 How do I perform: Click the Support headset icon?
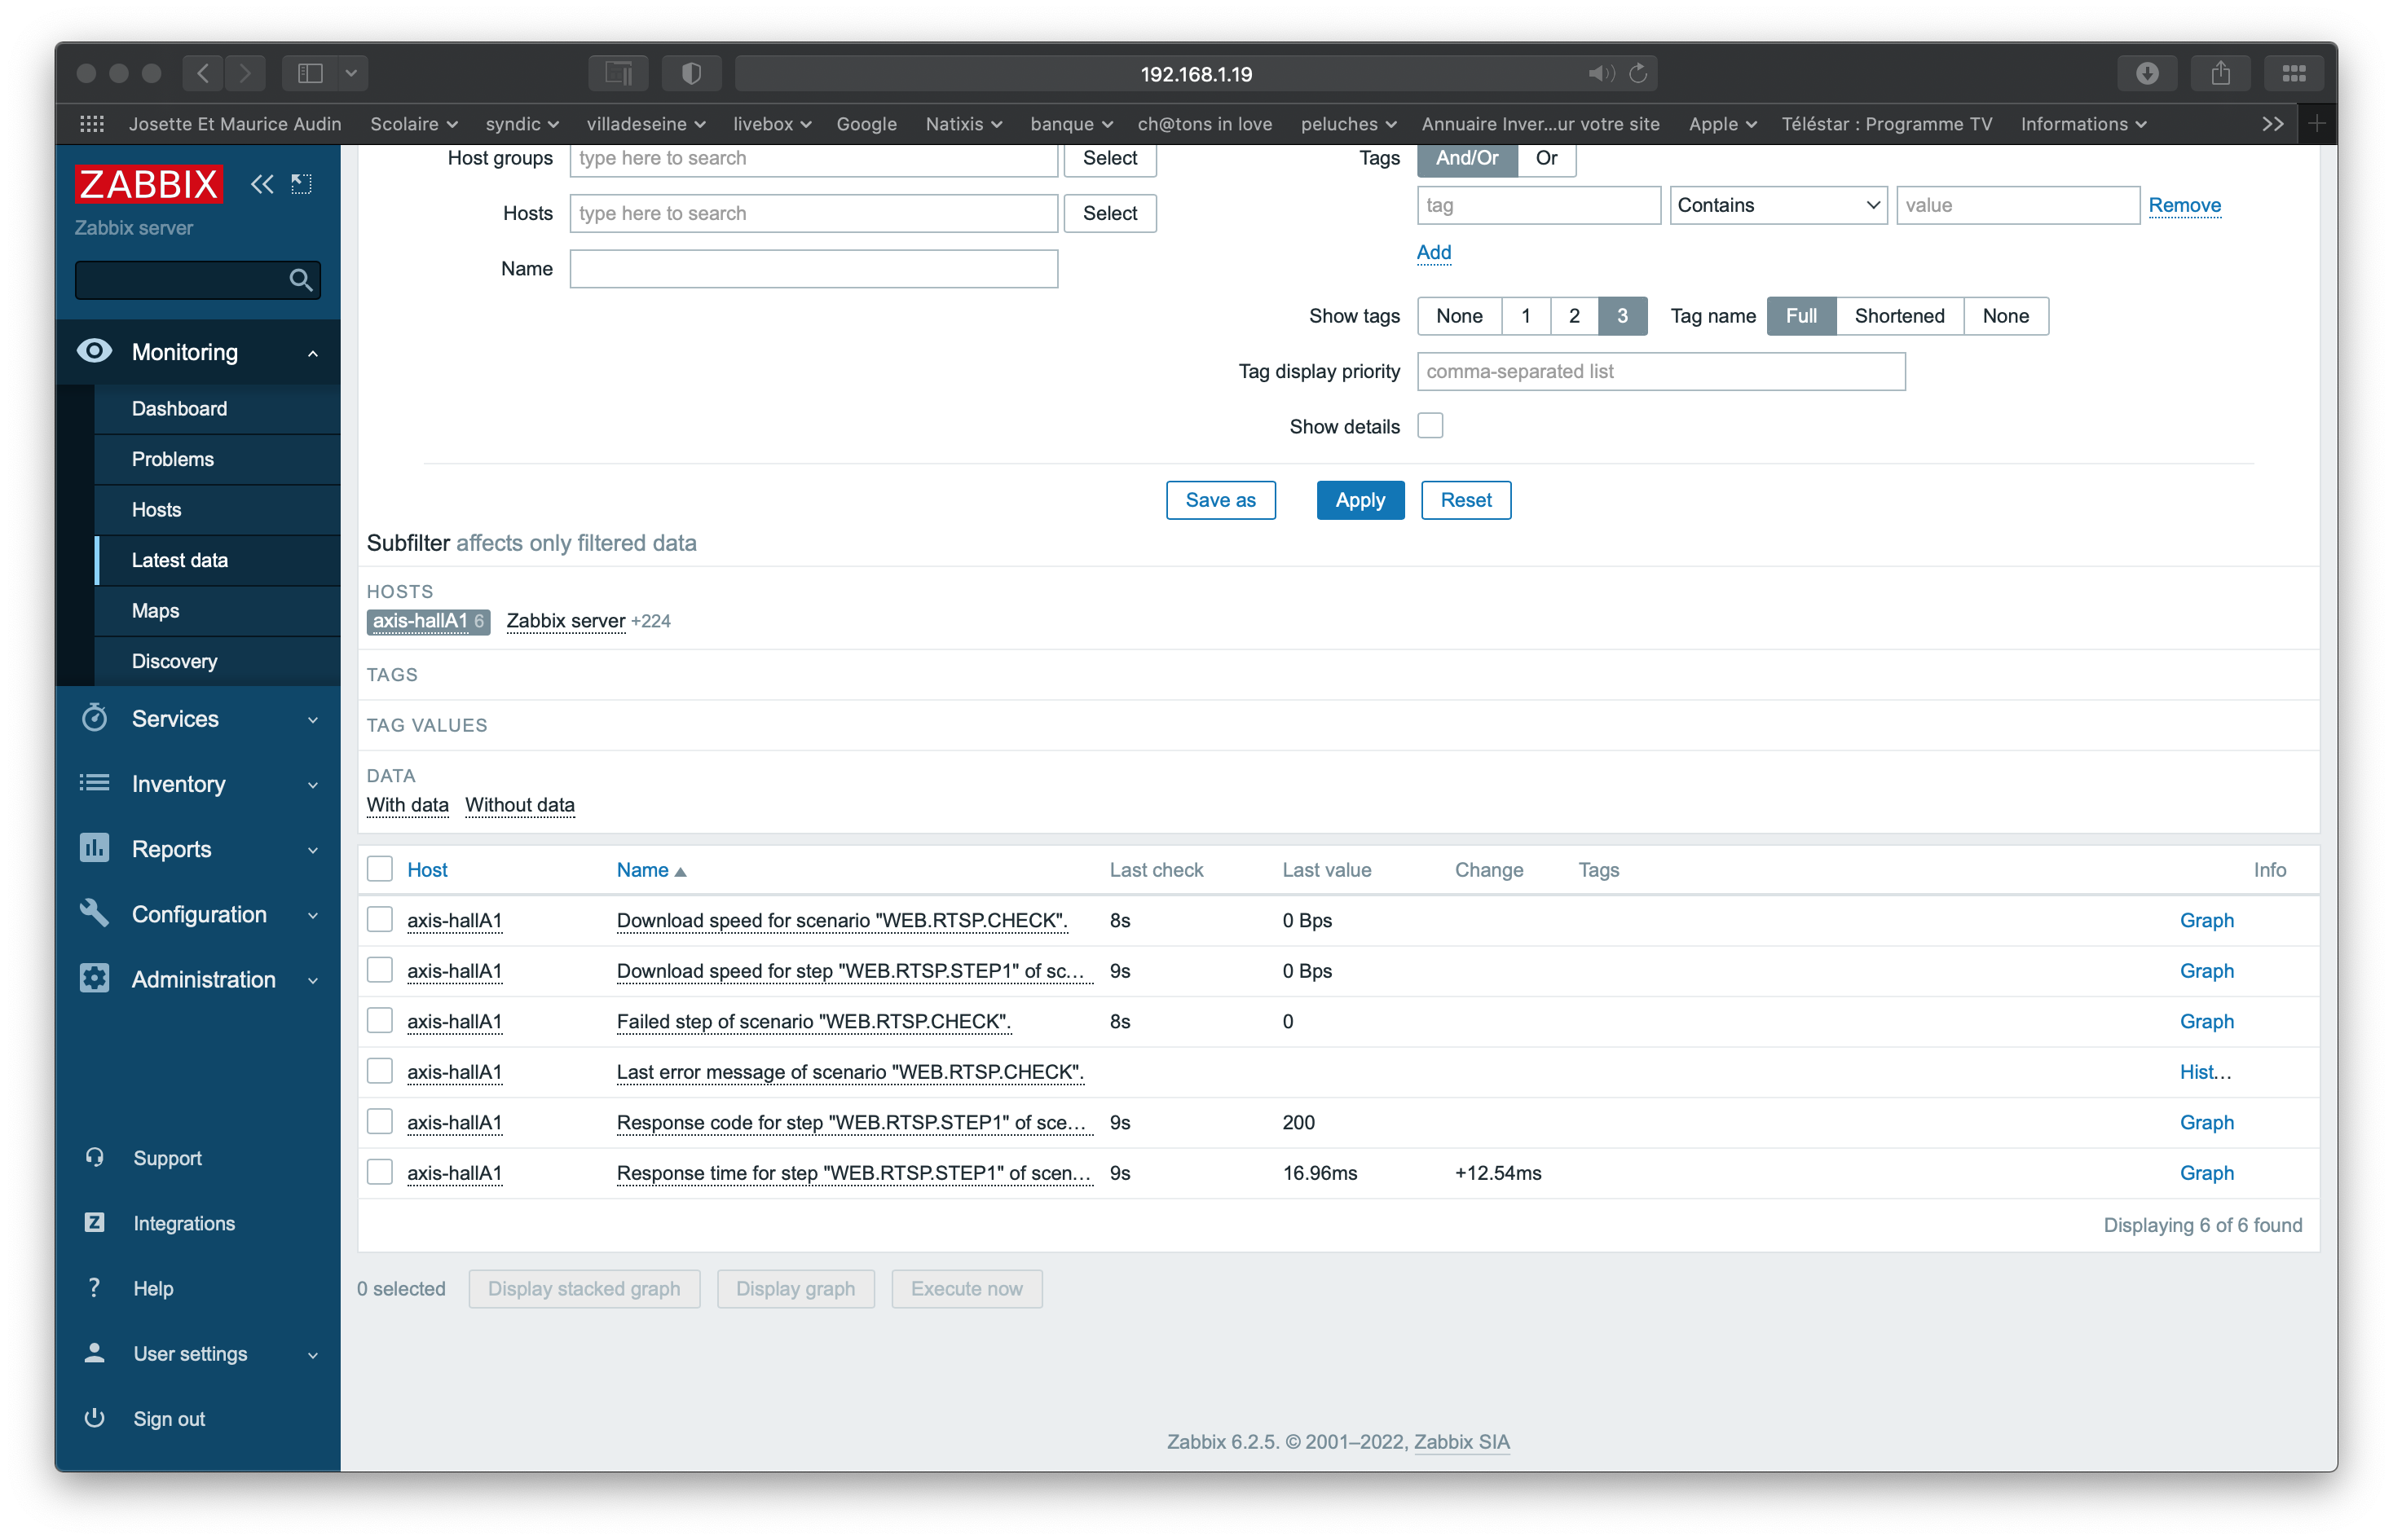(94, 1157)
